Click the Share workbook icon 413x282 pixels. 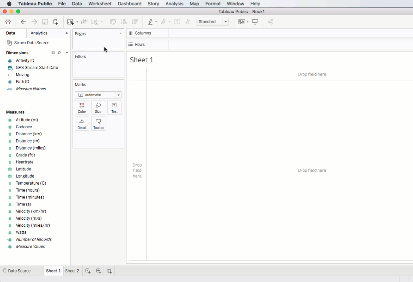[x=270, y=22]
